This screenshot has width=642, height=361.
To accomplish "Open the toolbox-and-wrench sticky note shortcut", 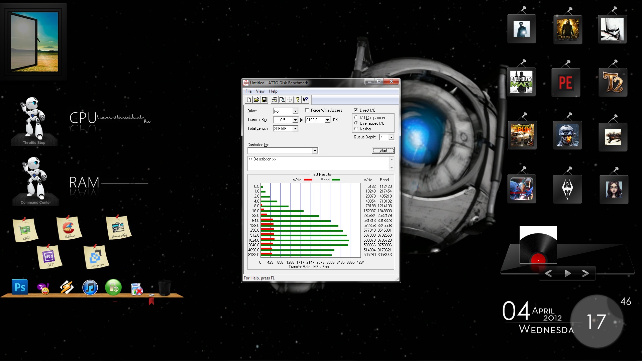I will (119, 227).
